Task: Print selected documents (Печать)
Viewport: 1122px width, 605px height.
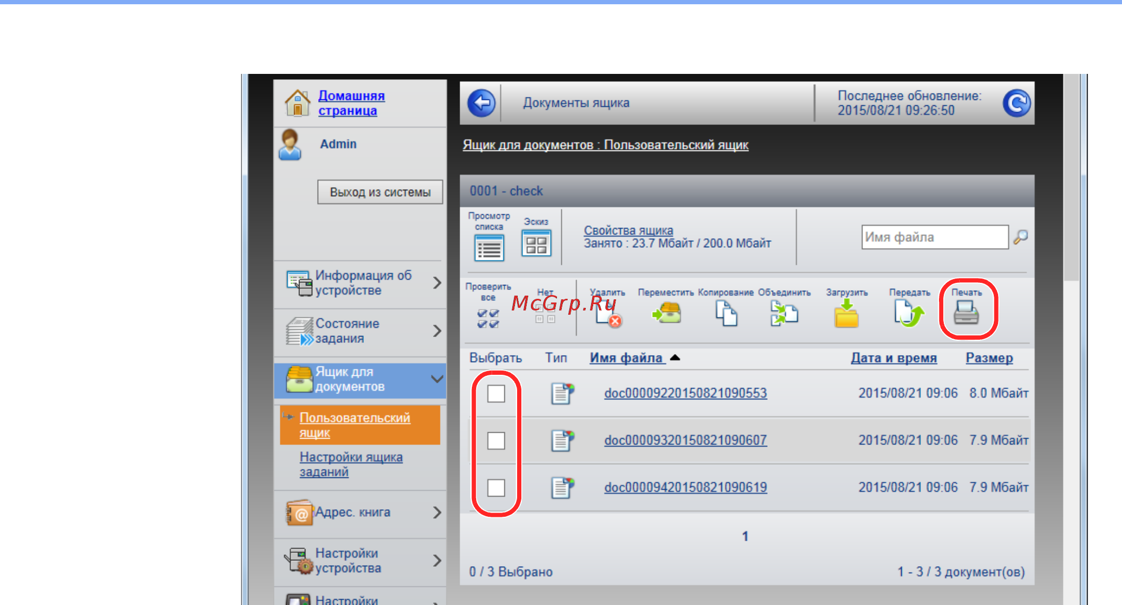Action: [966, 312]
